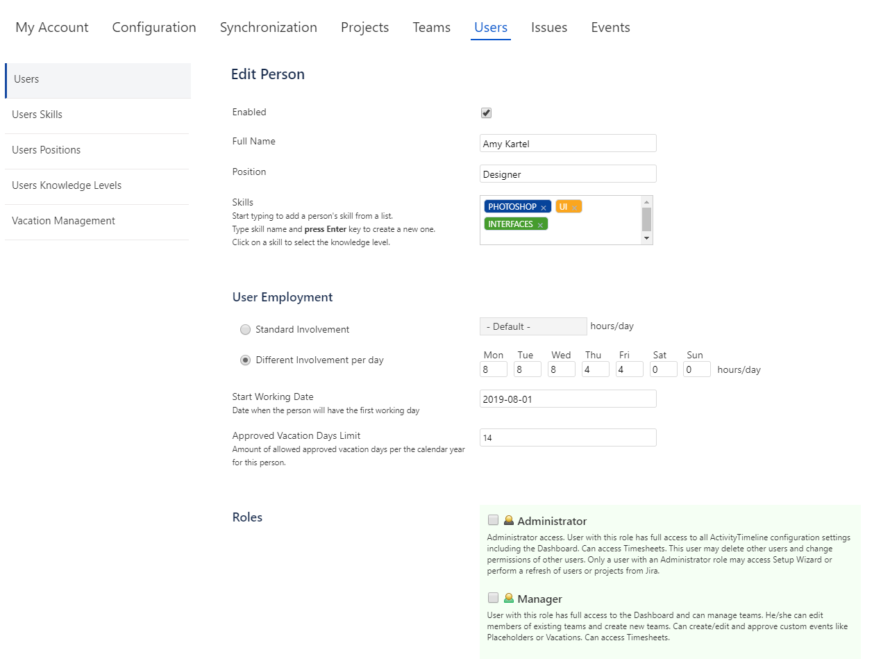Check the Administrator role checkbox
Screen dimensions: 890x659
tap(493, 520)
